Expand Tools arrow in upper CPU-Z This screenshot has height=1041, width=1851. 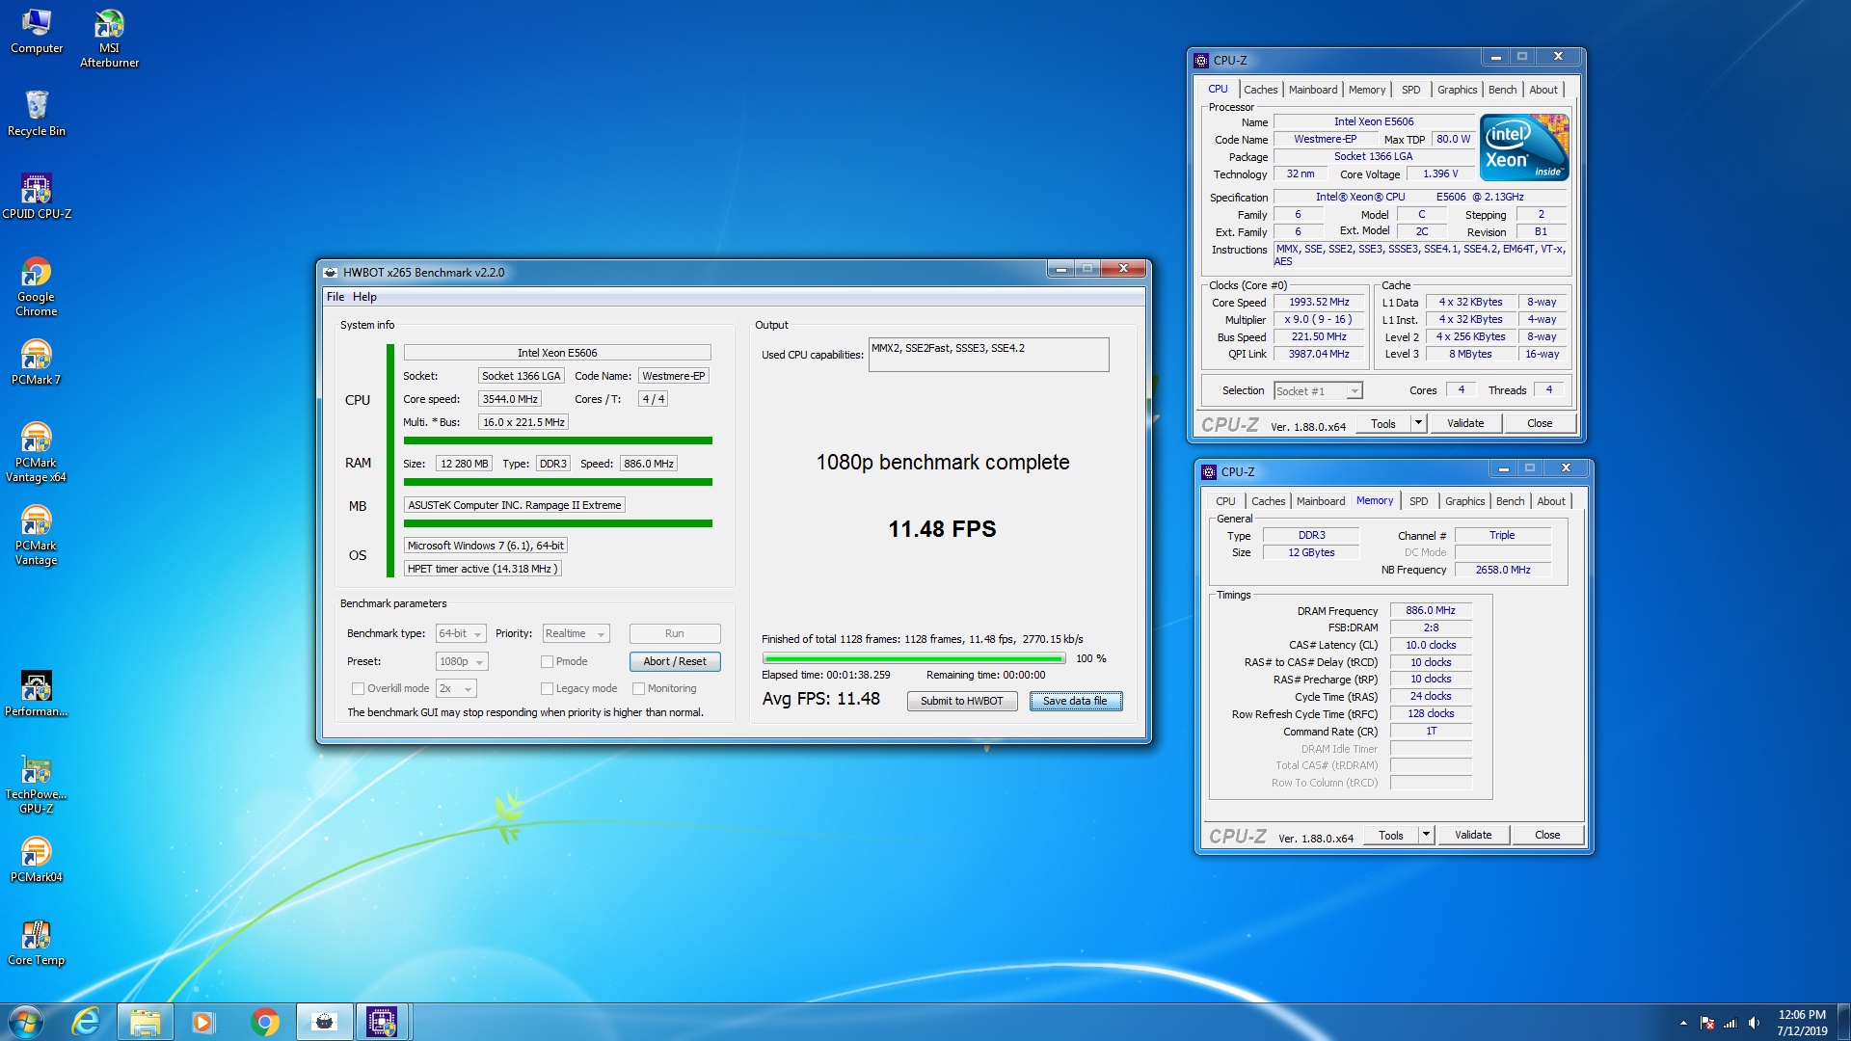point(1418,423)
